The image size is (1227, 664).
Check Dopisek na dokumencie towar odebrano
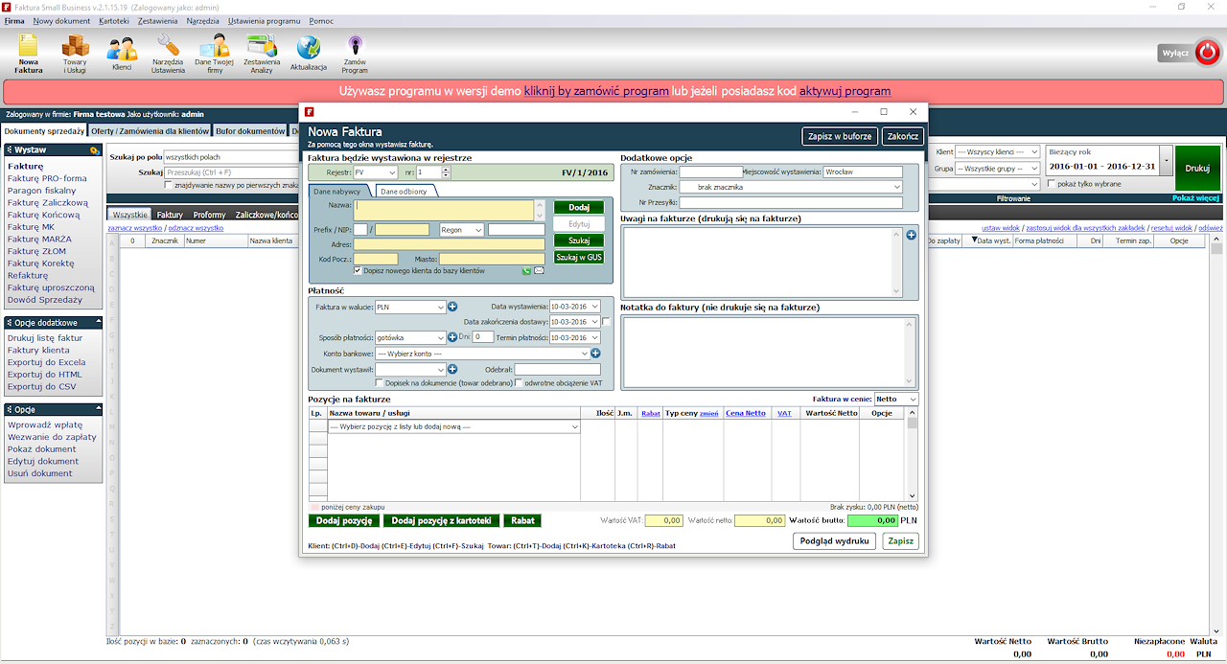point(379,383)
